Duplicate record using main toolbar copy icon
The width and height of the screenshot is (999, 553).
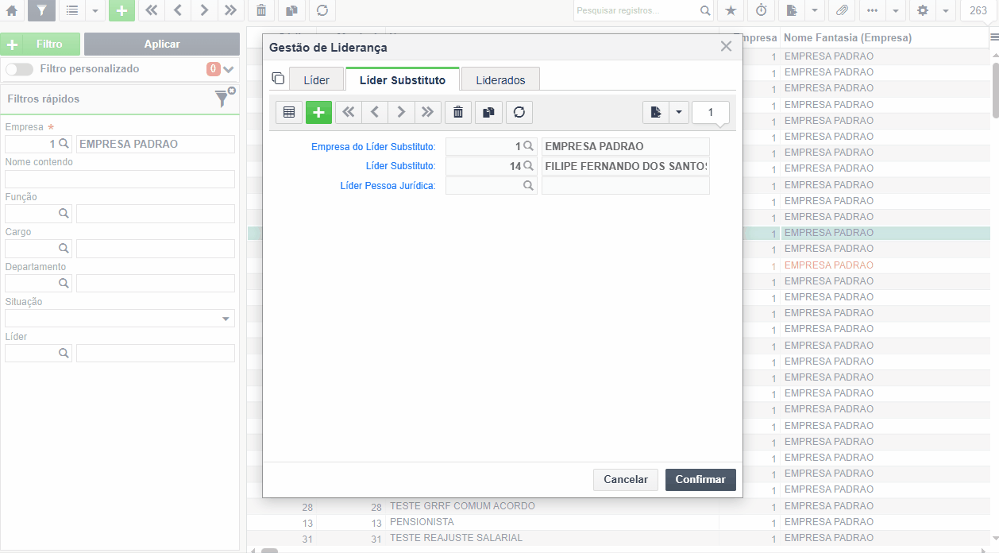coord(291,10)
